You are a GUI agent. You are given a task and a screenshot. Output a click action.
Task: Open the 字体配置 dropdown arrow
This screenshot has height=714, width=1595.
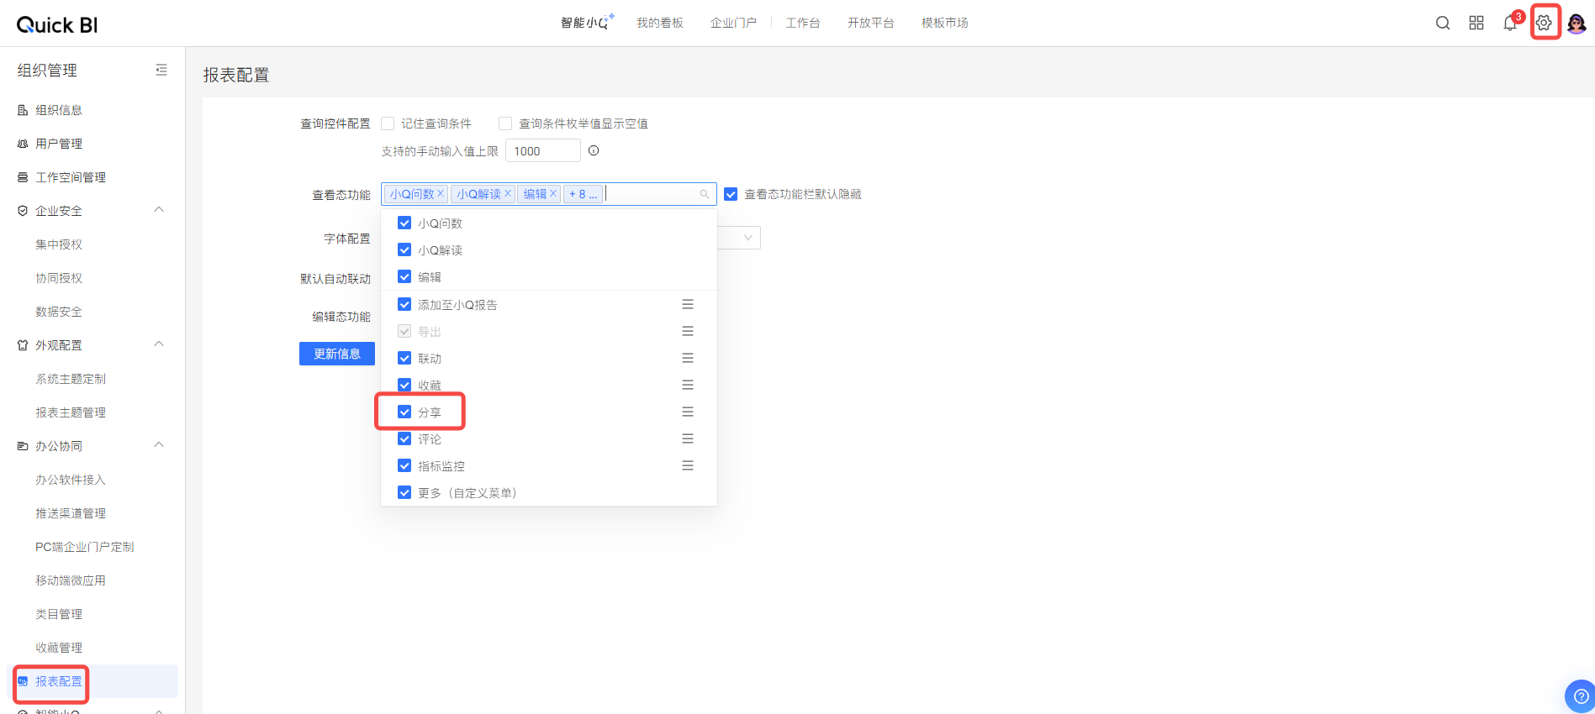(747, 238)
